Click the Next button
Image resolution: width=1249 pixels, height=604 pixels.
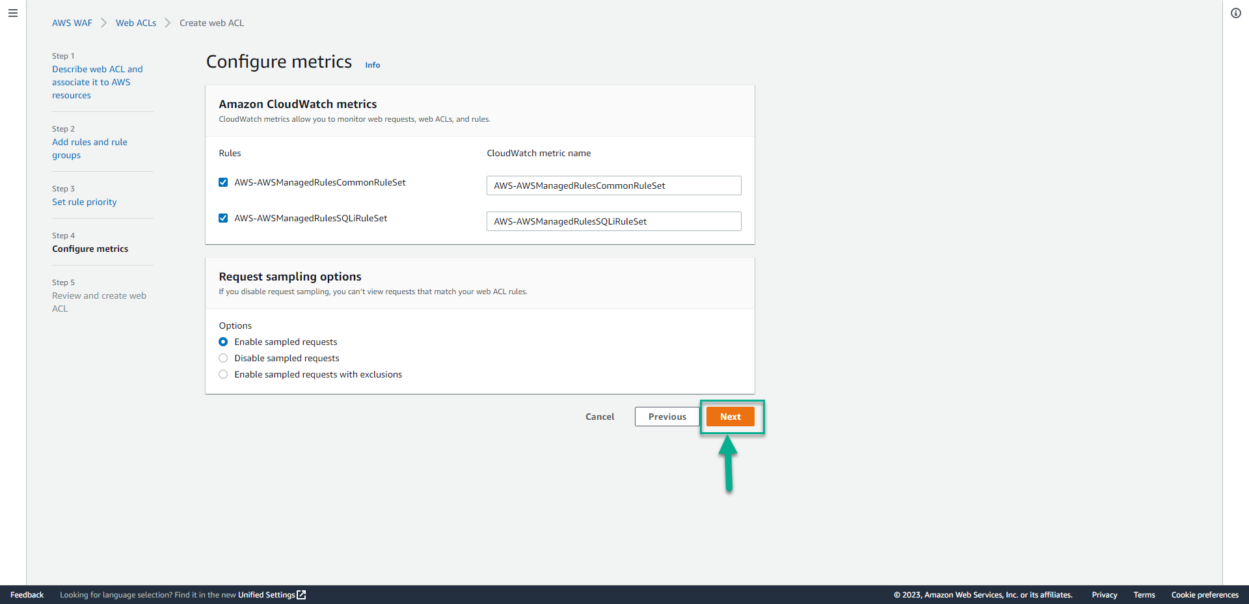click(730, 417)
